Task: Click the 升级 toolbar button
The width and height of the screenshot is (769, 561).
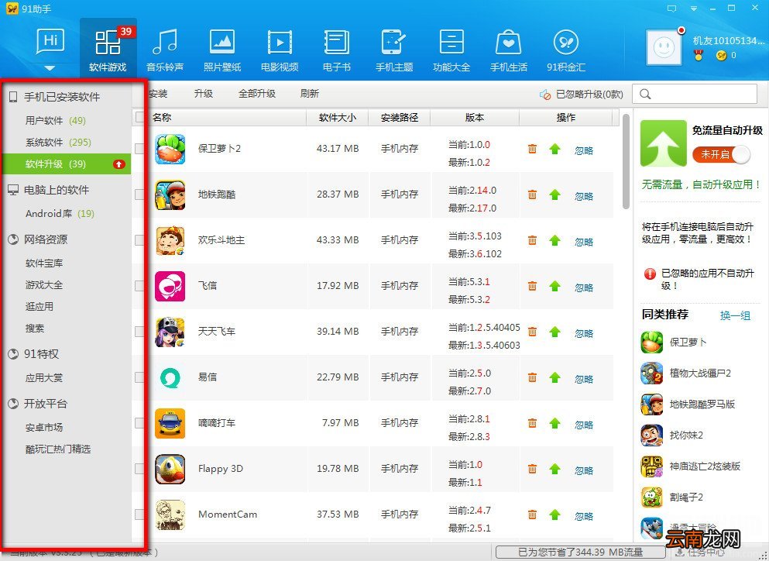Action: click(203, 93)
